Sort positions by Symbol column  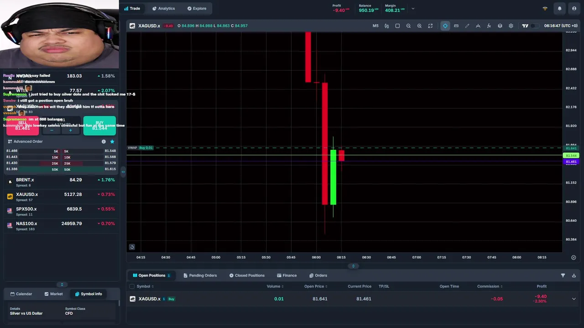(145, 287)
